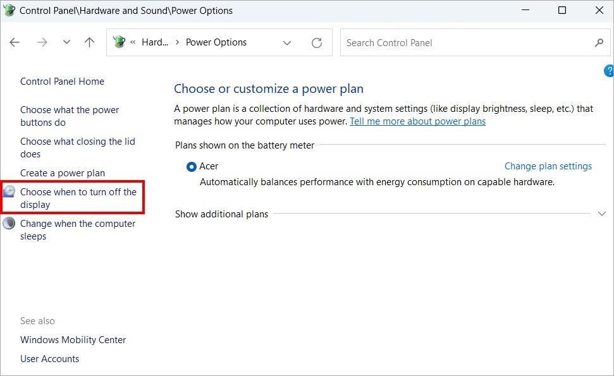This screenshot has width=614, height=376.
Task: Open the address bar history dropdown
Action: [287, 42]
